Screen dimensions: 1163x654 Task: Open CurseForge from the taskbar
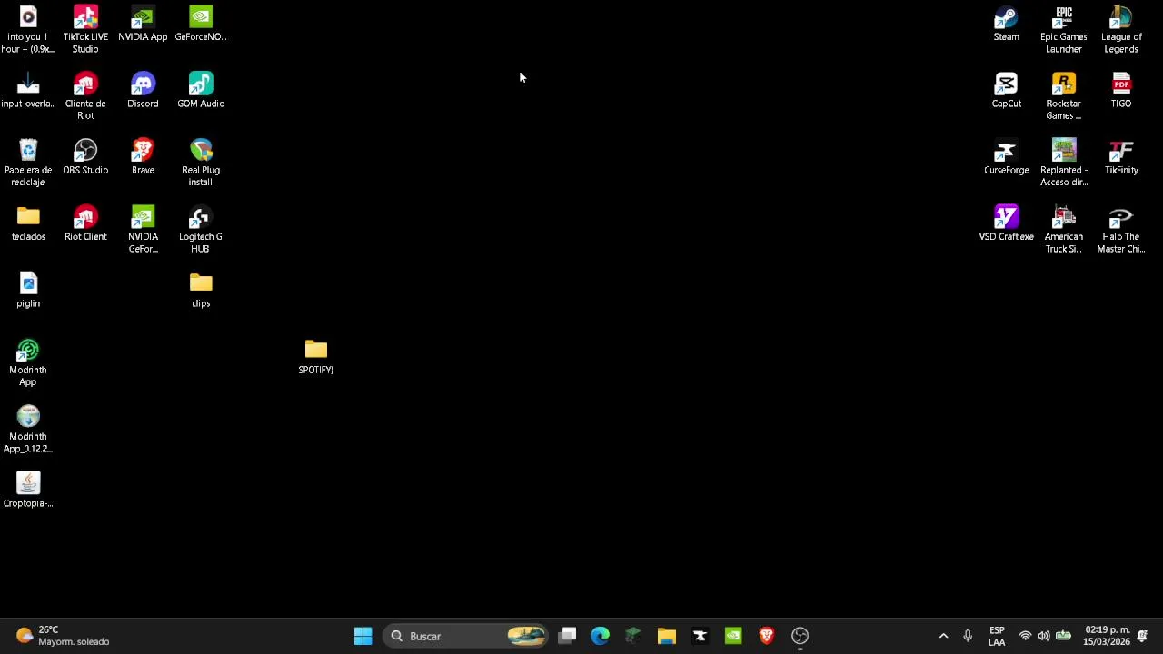700,636
